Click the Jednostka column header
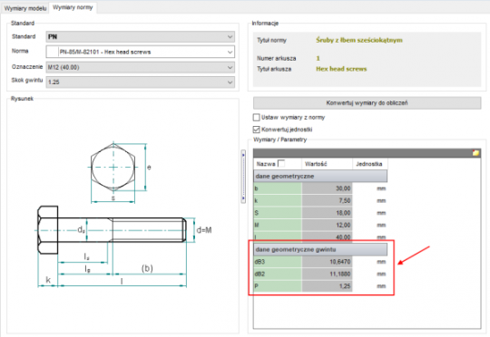The image size is (490, 337). point(370,164)
